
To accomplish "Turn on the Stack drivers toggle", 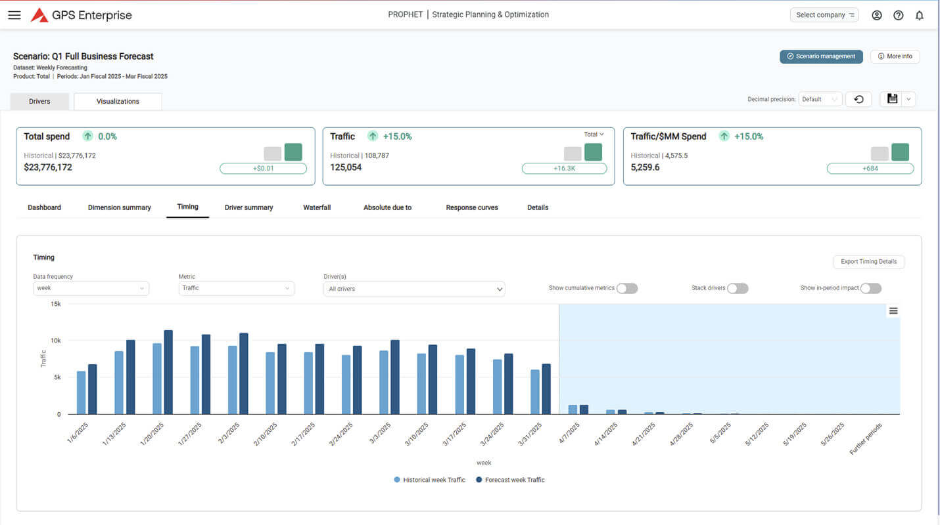I will click(737, 289).
